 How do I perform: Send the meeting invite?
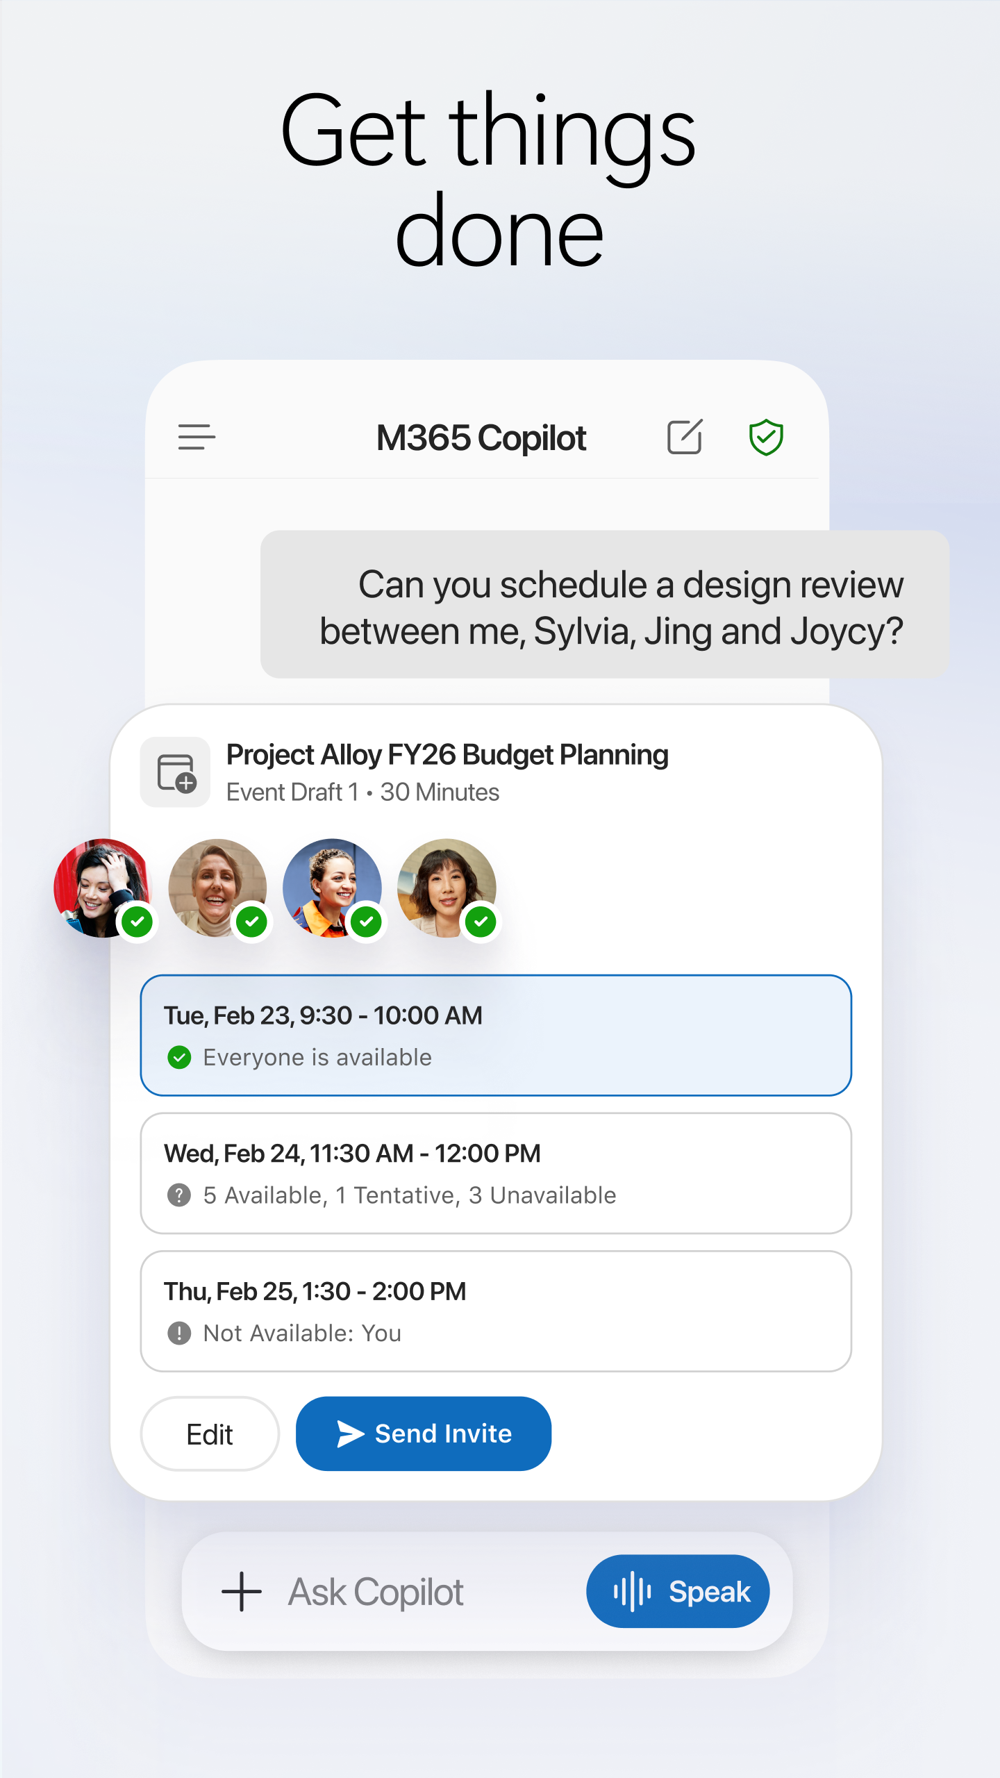[x=424, y=1434]
